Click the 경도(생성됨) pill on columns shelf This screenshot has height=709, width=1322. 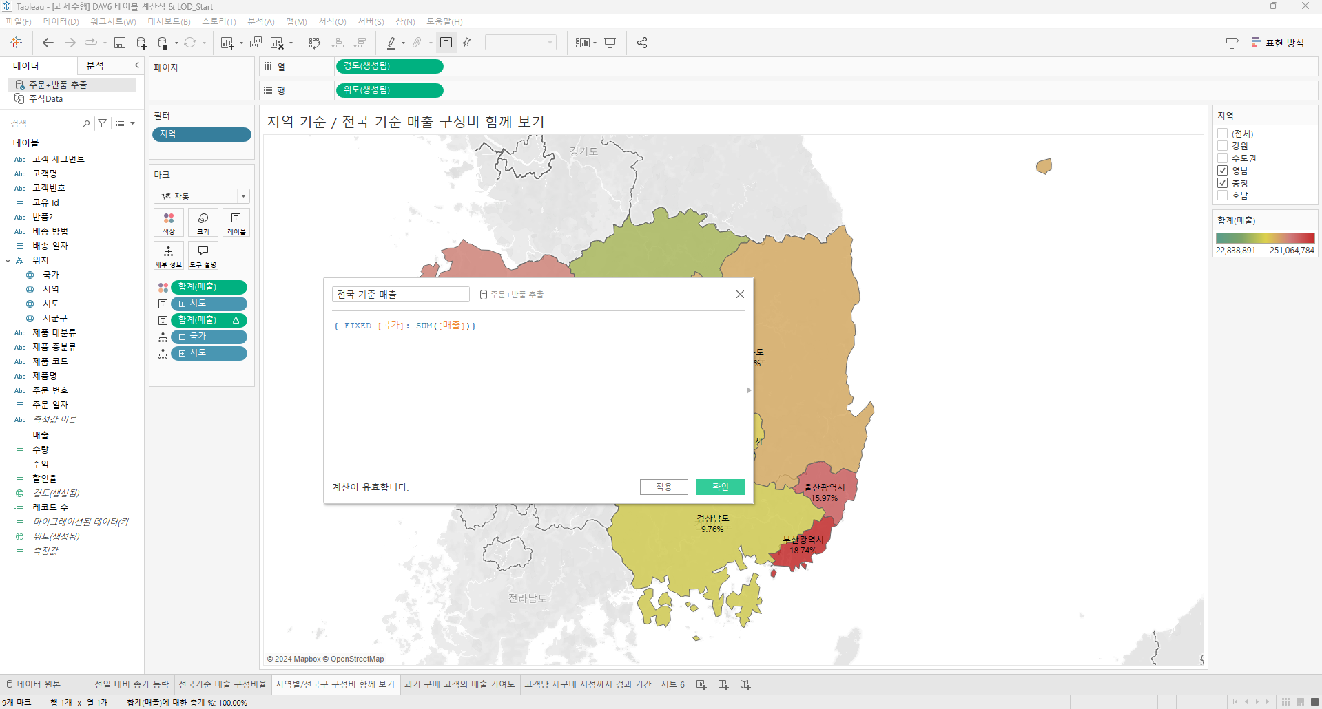(389, 66)
